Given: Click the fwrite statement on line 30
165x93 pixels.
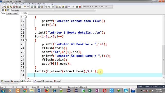Looking at the screenshot, I should point(66,71).
